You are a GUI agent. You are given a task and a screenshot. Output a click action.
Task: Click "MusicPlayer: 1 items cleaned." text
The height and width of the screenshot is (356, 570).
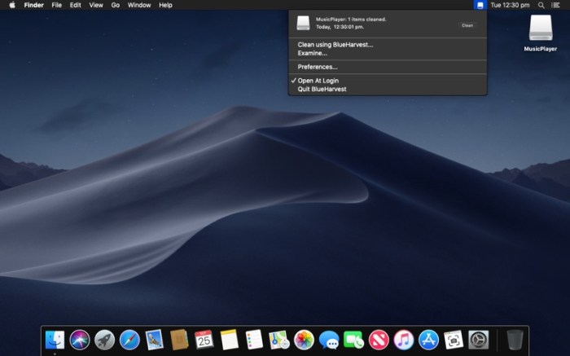[x=351, y=20]
